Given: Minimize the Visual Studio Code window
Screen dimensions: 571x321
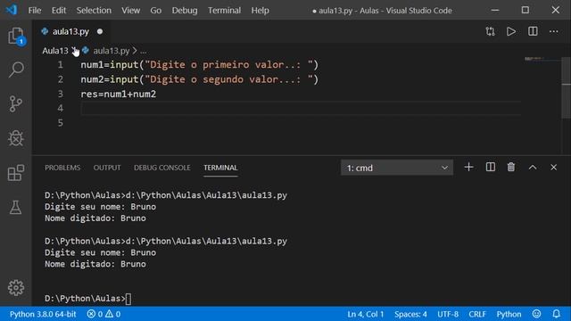Looking at the screenshot, I should coord(495,10).
